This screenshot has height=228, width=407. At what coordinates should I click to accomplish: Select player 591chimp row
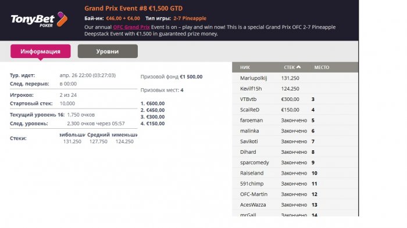pos(295,184)
